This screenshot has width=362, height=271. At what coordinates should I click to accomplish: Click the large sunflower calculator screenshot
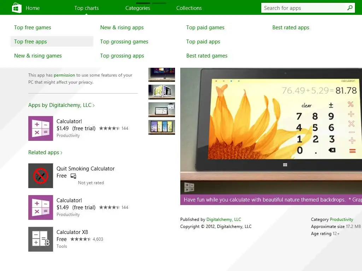tap(271, 131)
